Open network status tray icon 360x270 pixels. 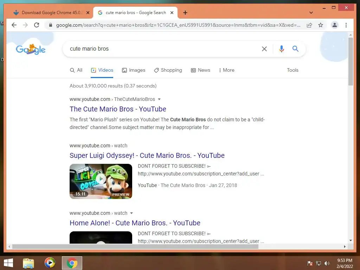coord(318,263)
